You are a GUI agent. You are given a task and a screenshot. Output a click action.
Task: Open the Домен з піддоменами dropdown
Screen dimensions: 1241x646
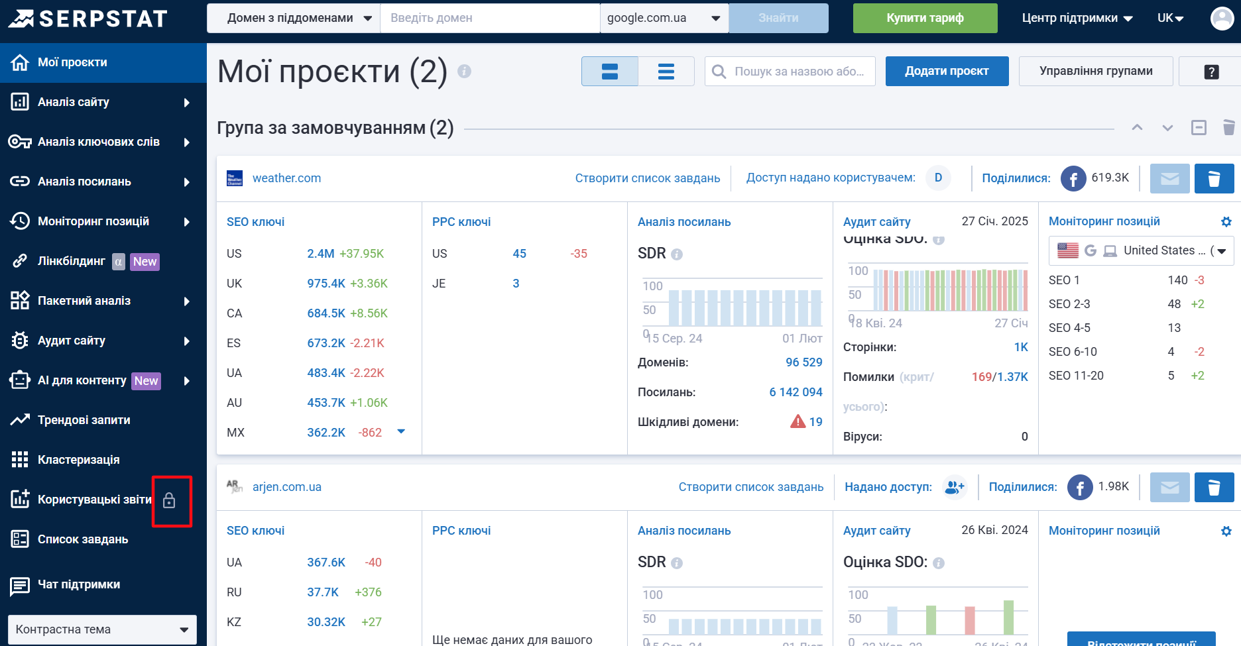click(294, 18)
